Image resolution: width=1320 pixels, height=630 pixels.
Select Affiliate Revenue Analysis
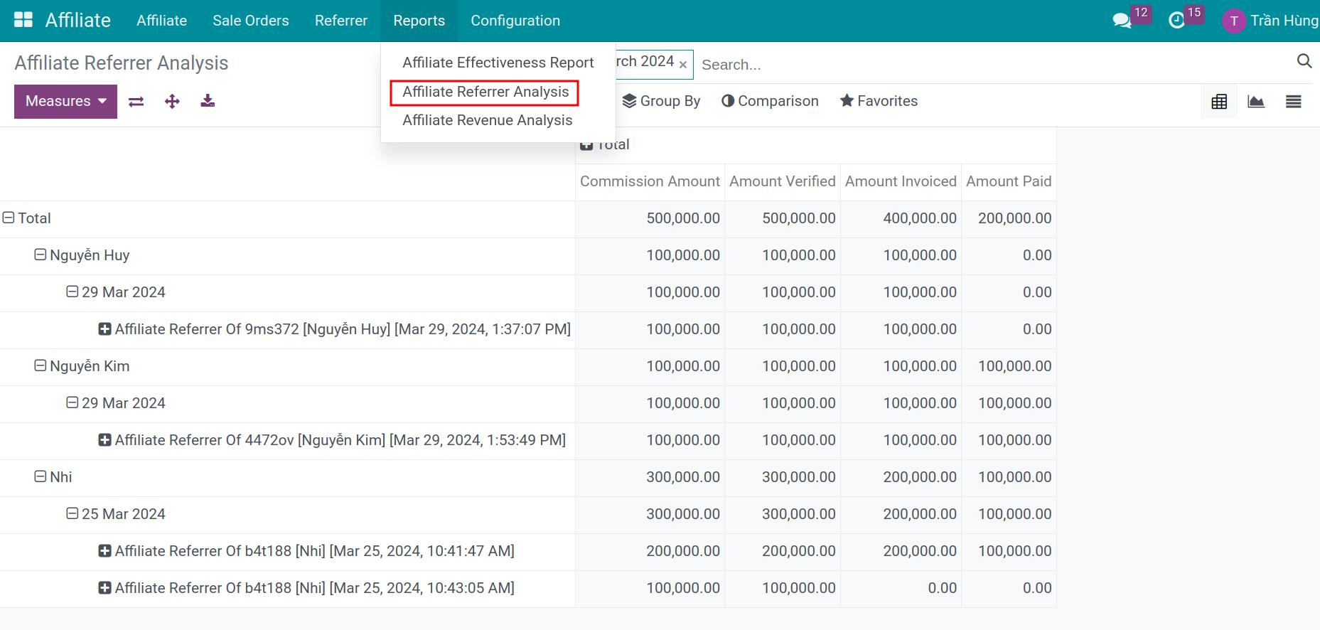point(488,120)
